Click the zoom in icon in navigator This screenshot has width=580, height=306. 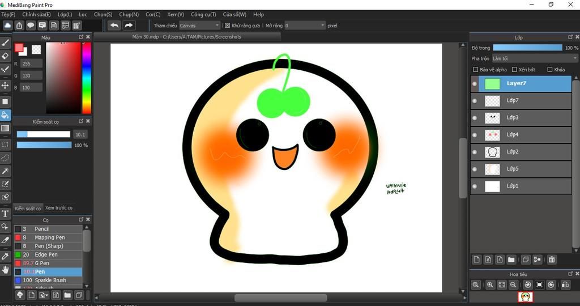490,284
